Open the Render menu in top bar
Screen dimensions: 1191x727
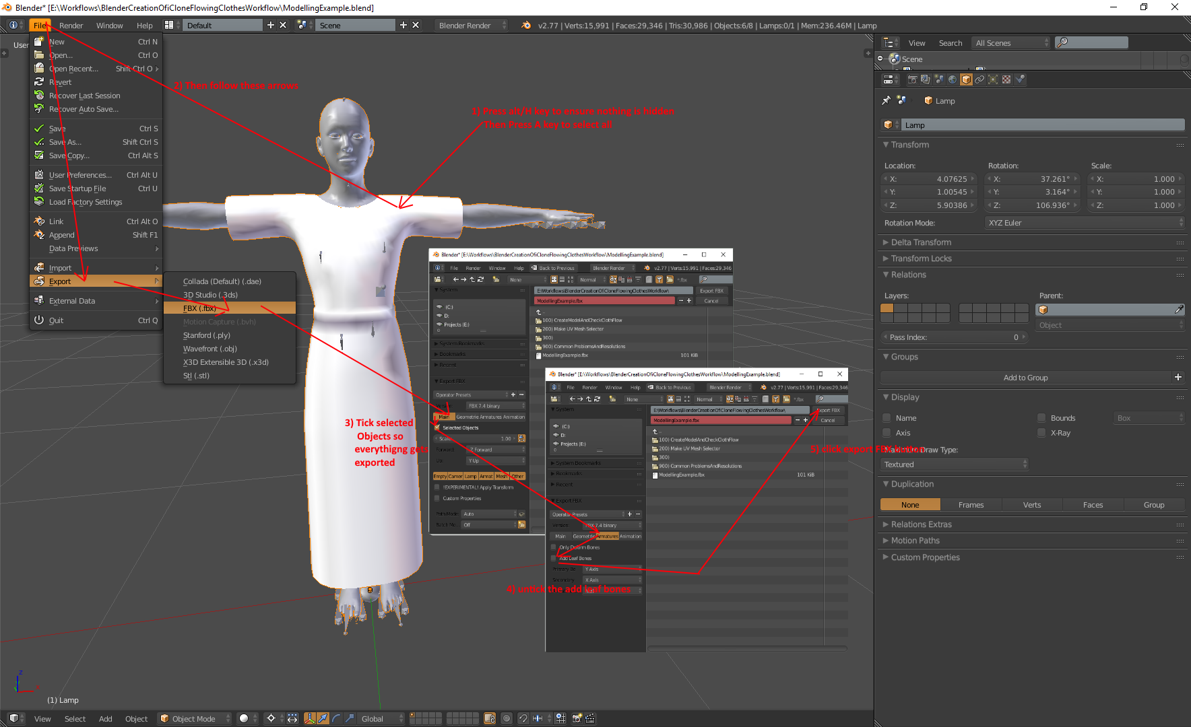pyautogui.click(x=71, y=25)
